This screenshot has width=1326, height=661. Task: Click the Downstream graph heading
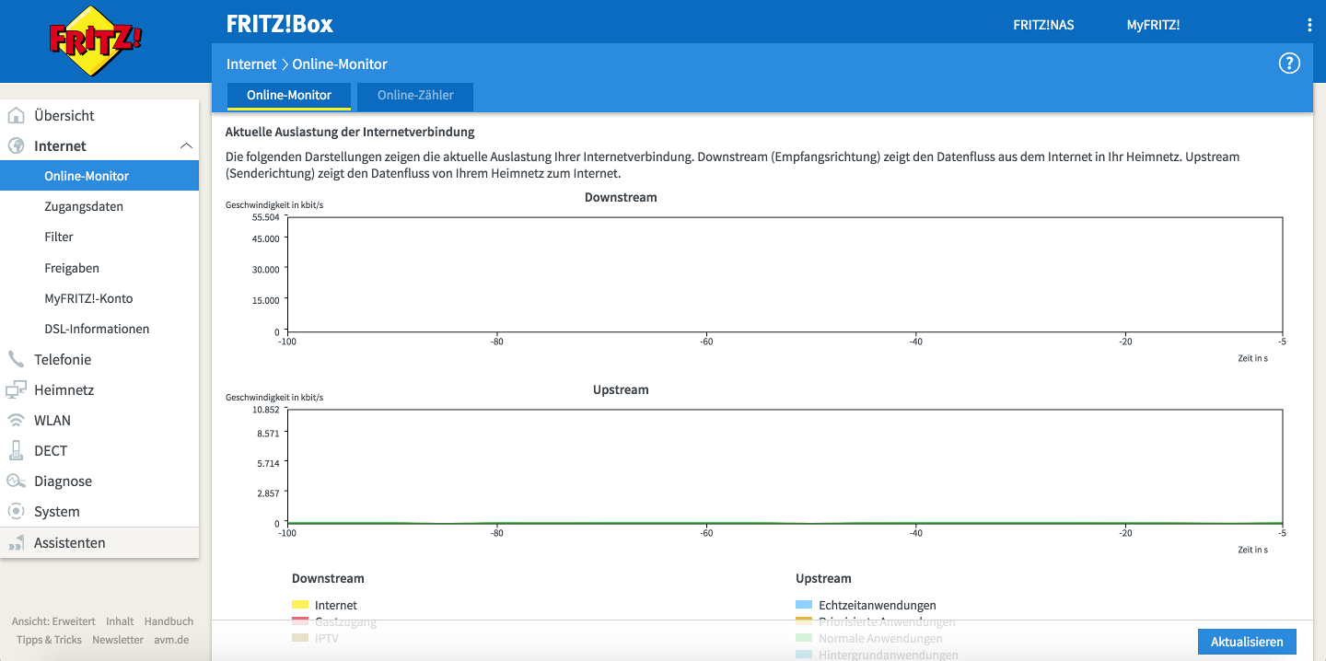pyautogui.click(x=621, y=197)
